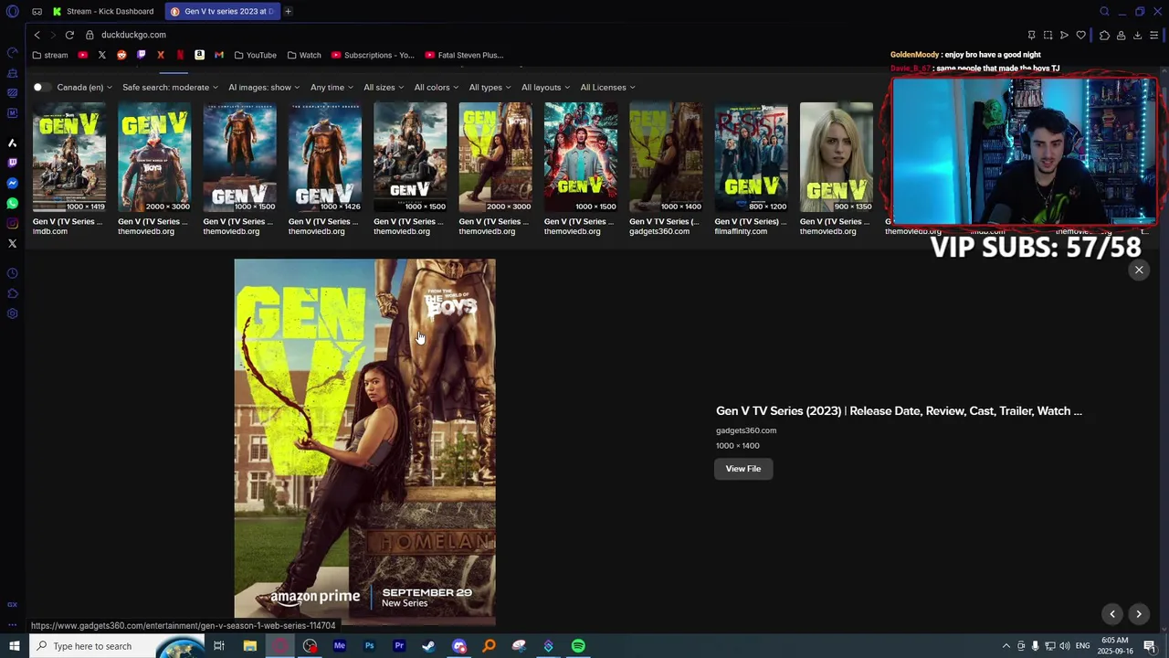Open Easy Setup sliders icon

(1153, 35)
